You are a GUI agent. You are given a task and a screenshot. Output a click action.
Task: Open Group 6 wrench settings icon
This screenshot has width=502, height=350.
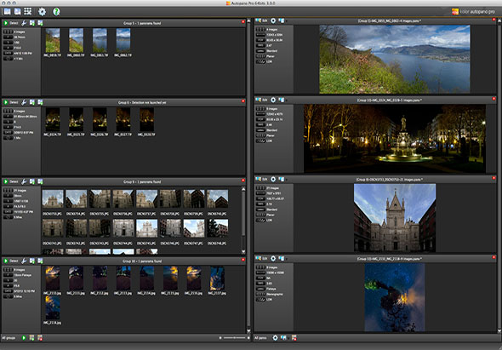(24, 102)
